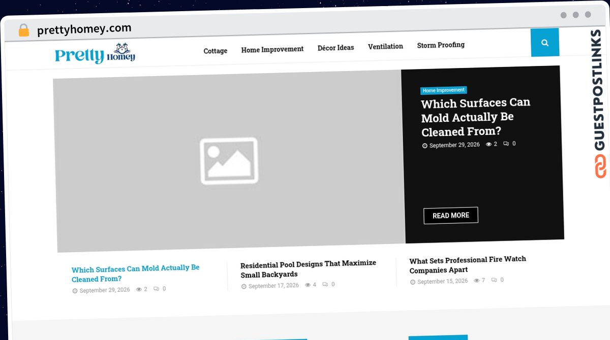Image resolution: width=610 pixels, height=340 pixels.
Task: Open the Cottage menu item
Action: (216, 51)
